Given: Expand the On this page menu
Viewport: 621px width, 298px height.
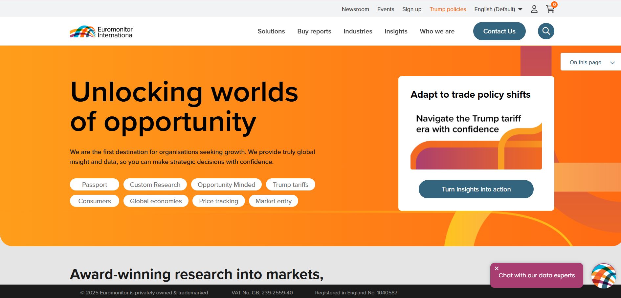Looking at the screenshot, I should tap(591, 62).
